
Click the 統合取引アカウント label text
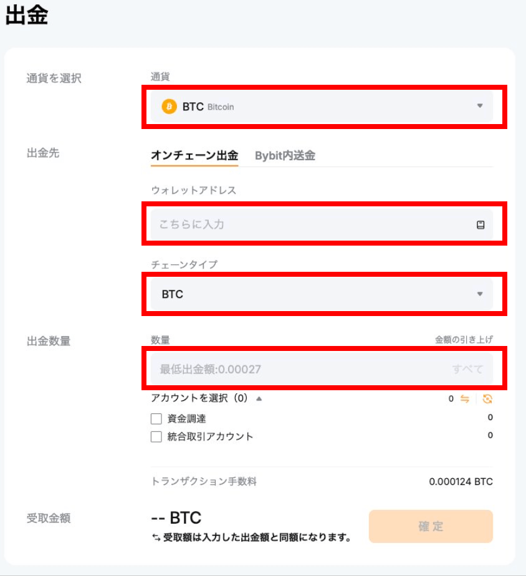click(211, 437)
